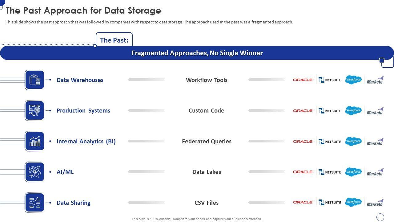Screen dimensions: 394x222
Task: Click the AI/ML brain circuit icon
Action: coord(34,172)
